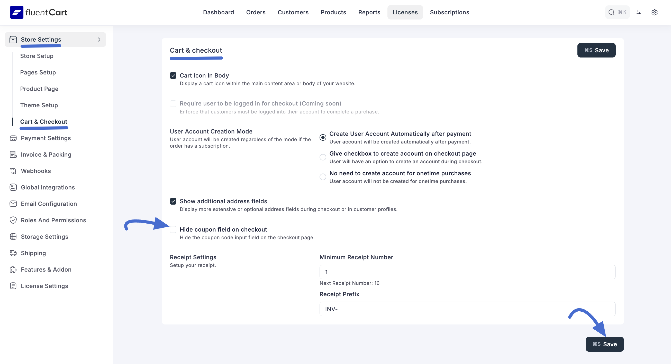Click the top Save button
Viewport: 671px width, 364px height.
[596, 50]
